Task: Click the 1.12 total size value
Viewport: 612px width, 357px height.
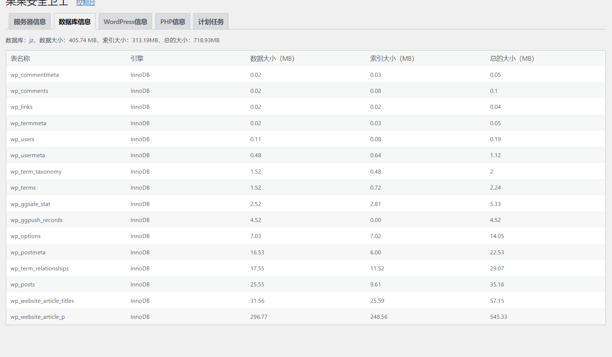Action: (x=495, y=155)
